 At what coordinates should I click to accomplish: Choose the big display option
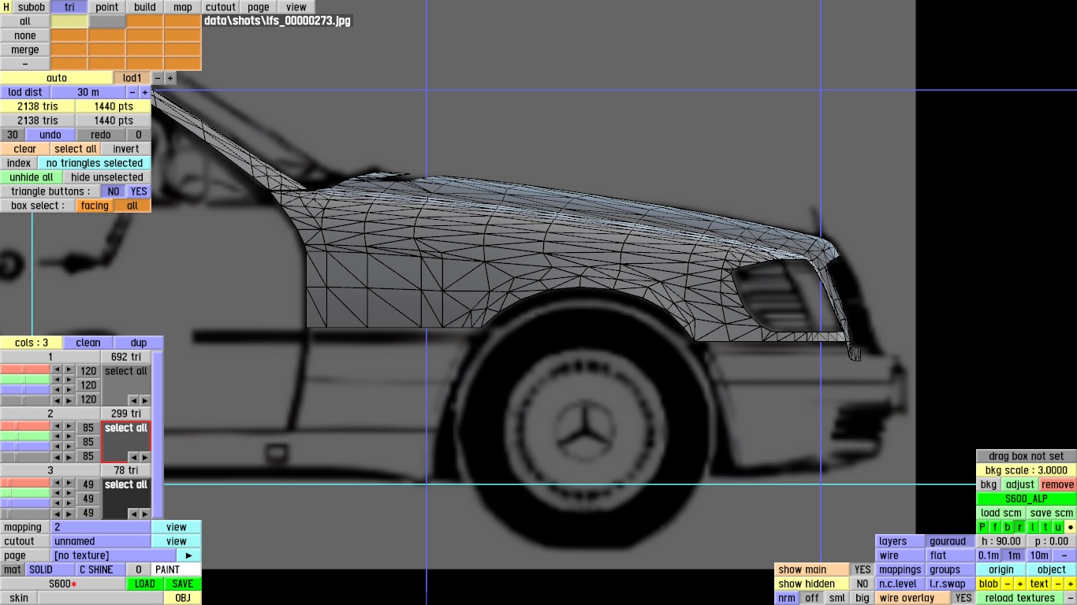point(863,598)
